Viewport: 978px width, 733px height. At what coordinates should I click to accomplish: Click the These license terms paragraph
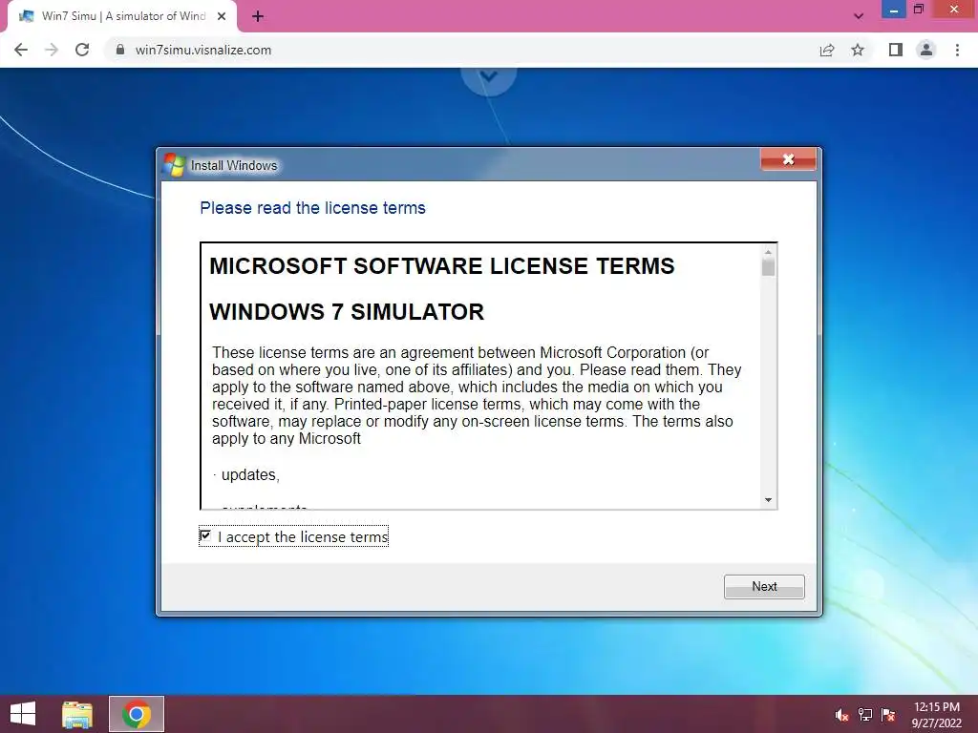pos(477,395)
